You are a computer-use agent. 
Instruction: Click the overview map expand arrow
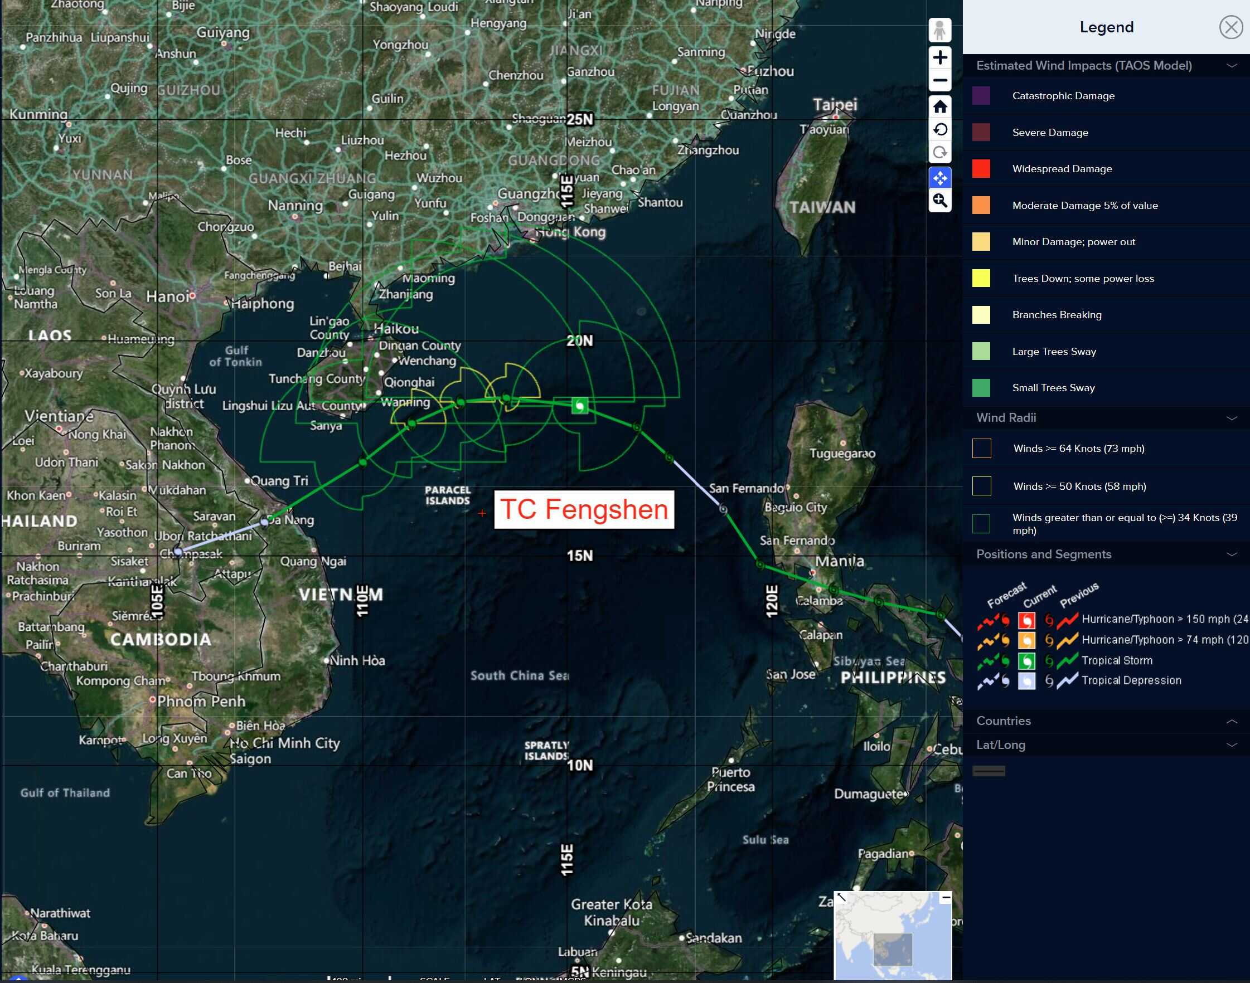tap(841, 898)
